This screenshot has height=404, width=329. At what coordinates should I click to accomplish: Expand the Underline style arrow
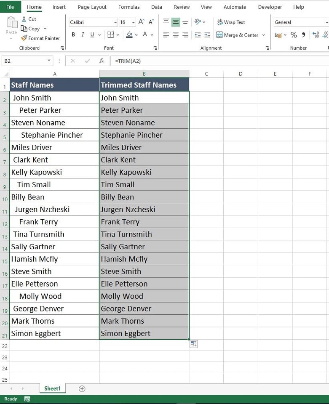(99, 35)
